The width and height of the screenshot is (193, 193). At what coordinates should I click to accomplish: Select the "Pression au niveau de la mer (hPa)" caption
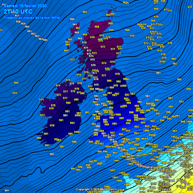tap(32, 18)
